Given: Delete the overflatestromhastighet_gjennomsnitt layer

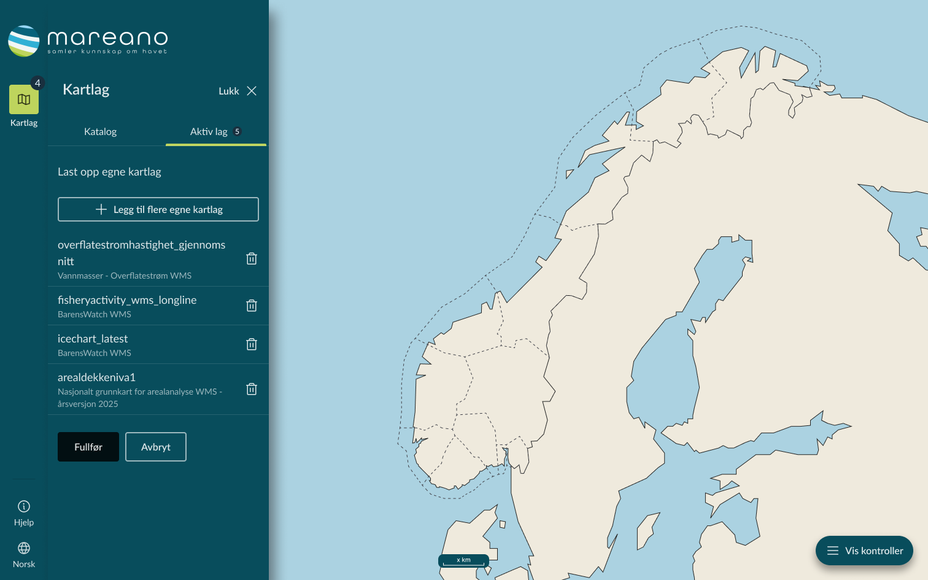Looking at the screenshot, I should [x=252, y=258].
